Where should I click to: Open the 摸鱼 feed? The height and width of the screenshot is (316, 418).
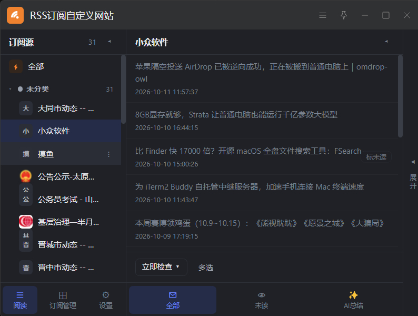coord(61,154)
